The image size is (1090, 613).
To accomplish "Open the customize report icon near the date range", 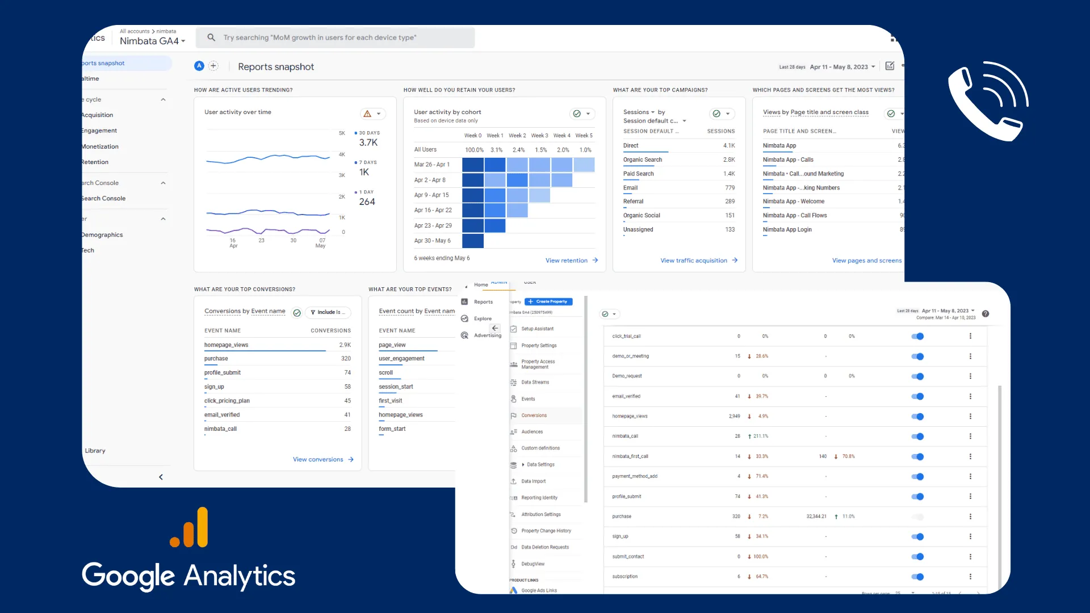I will coord(890,66).
